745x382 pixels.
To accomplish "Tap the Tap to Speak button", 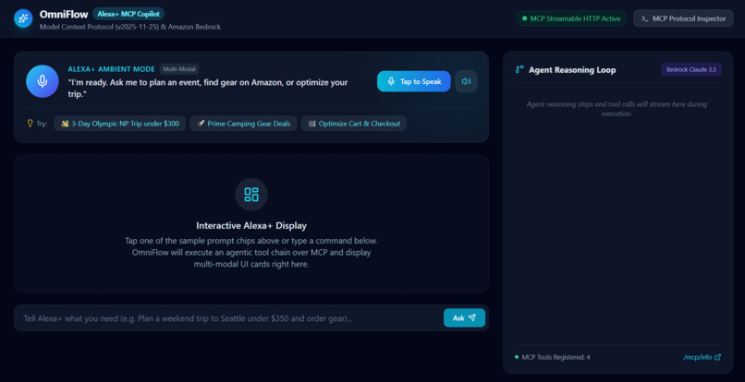I will (414, 81).
